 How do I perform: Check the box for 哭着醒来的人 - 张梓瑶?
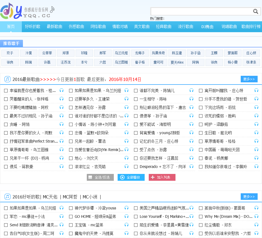[x=6, y=99]
